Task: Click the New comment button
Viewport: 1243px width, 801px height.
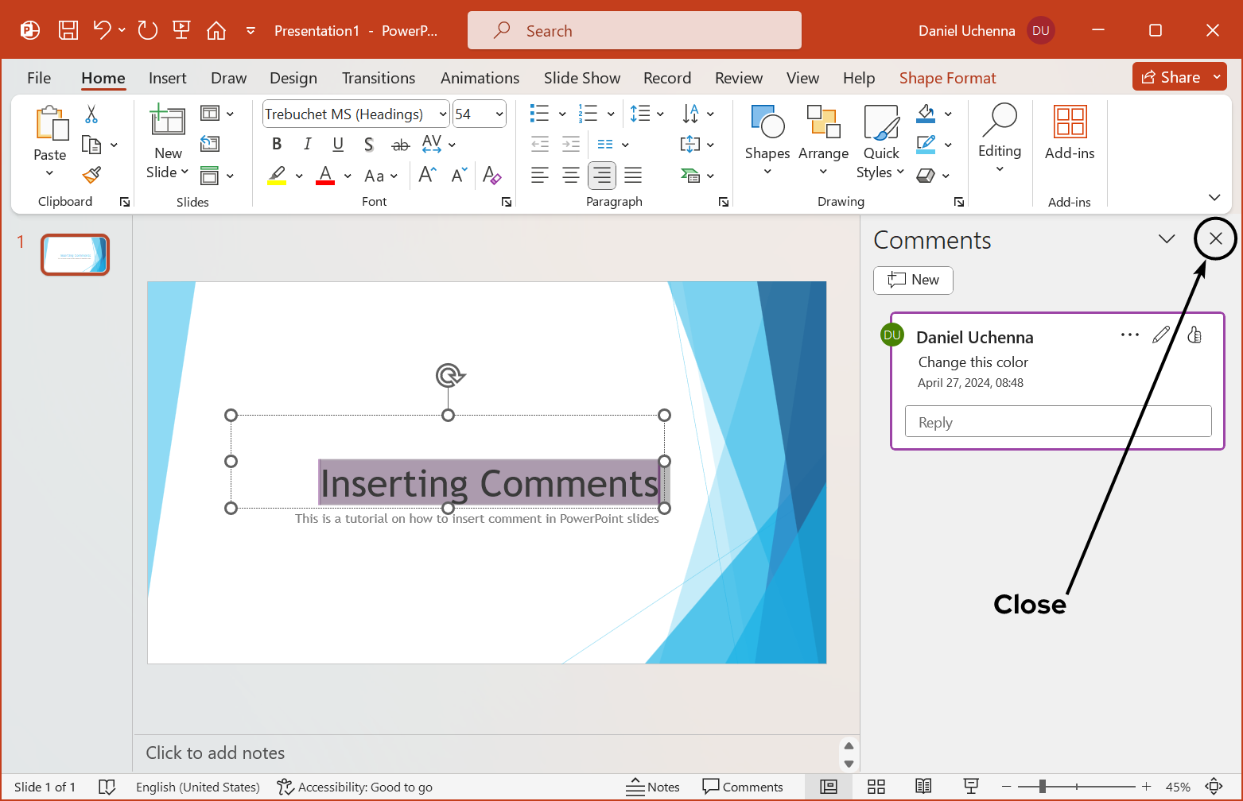Action: 913,280
